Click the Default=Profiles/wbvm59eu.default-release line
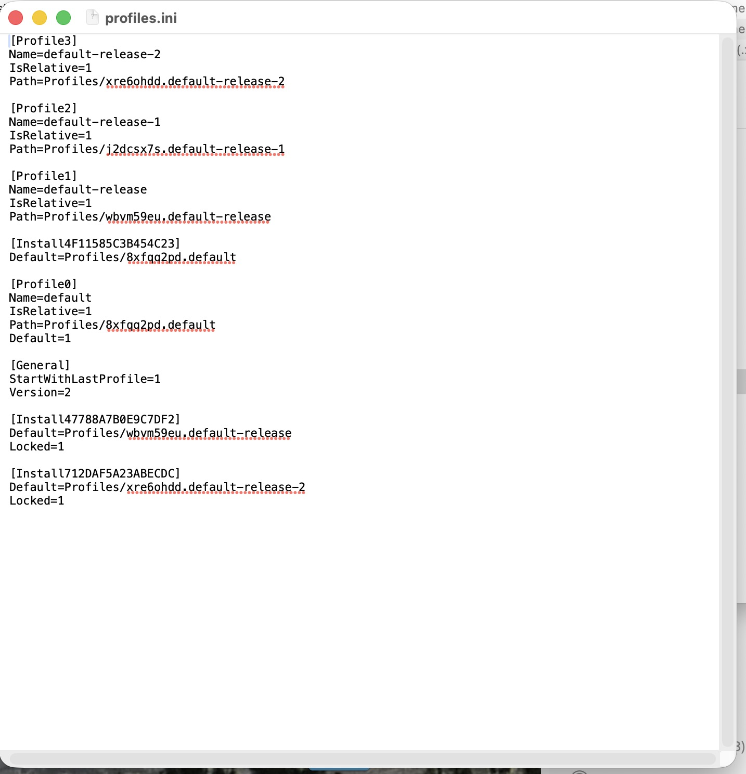The height and width of the screenshot is (774, 746). [x=150, y=433]
